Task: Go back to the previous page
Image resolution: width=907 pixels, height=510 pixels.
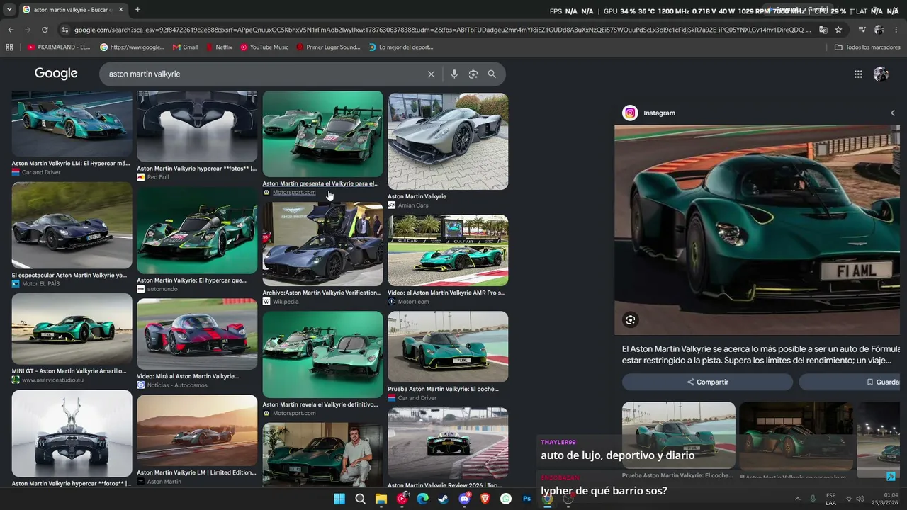Action: point(11,30)
